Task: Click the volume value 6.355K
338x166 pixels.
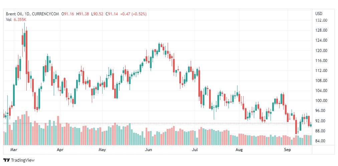Action: tap(20, 19)
